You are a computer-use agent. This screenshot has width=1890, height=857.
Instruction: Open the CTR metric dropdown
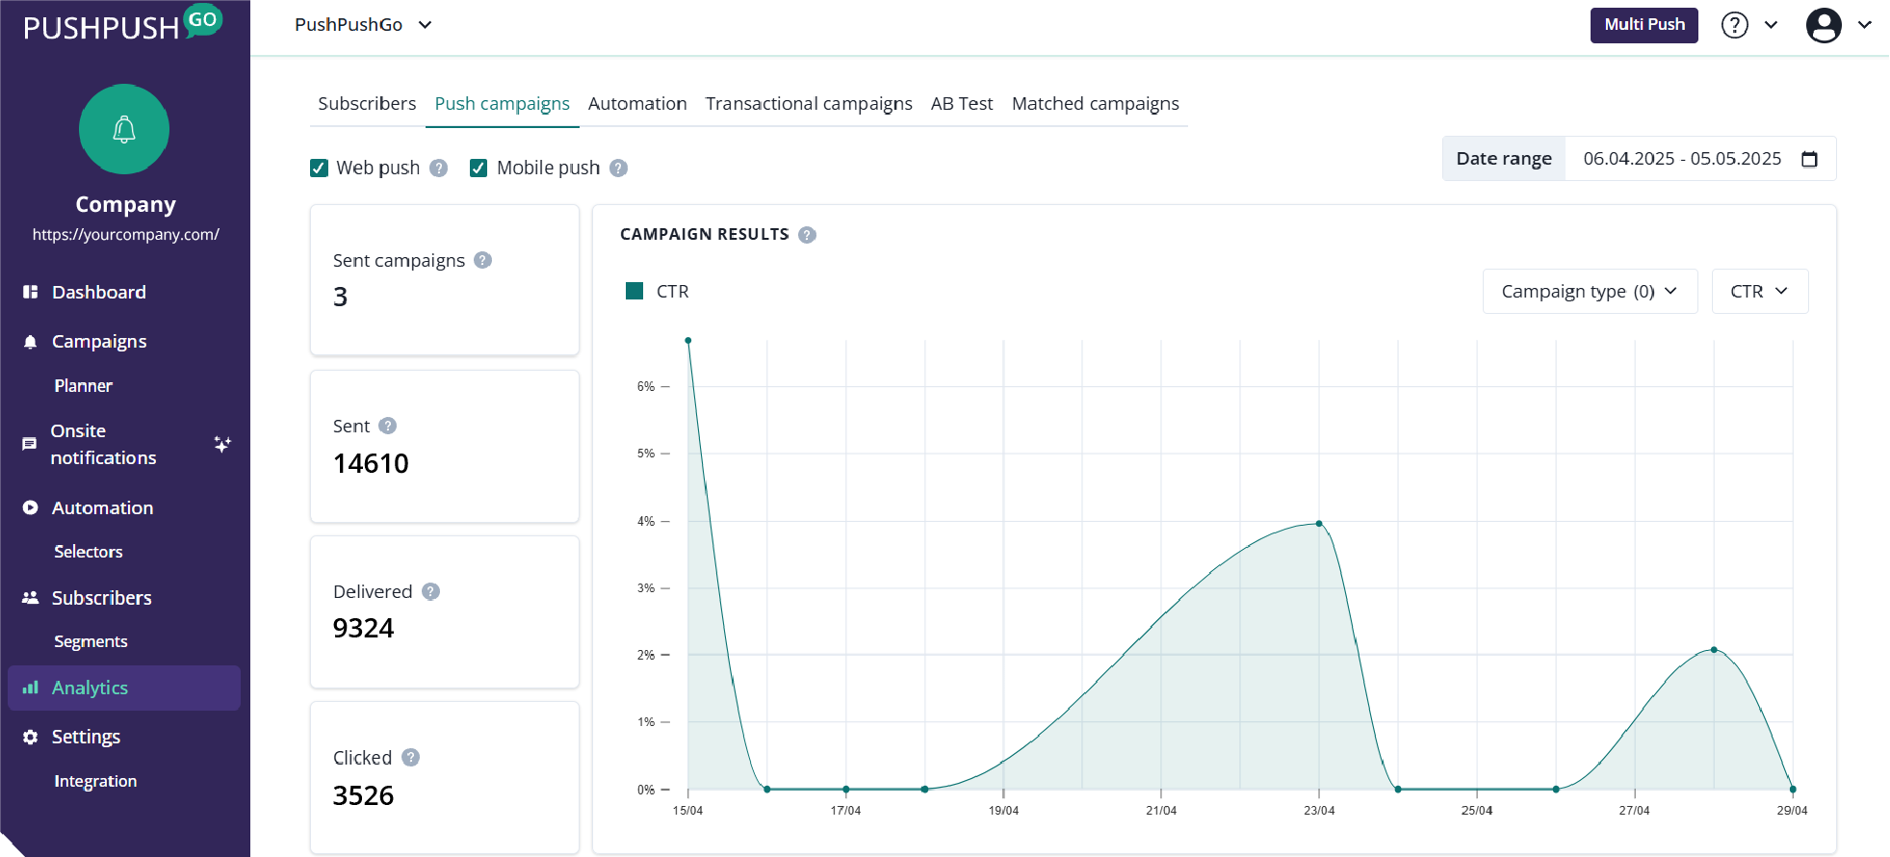click(1759, 292)
